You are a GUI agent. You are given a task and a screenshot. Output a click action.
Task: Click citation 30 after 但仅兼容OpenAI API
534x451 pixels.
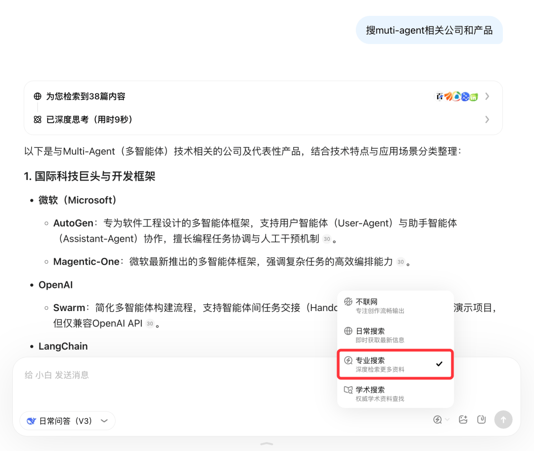pos(150,323)
